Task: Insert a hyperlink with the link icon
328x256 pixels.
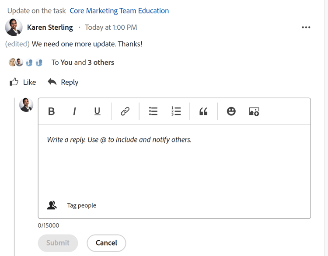Action: pos(125,111)
